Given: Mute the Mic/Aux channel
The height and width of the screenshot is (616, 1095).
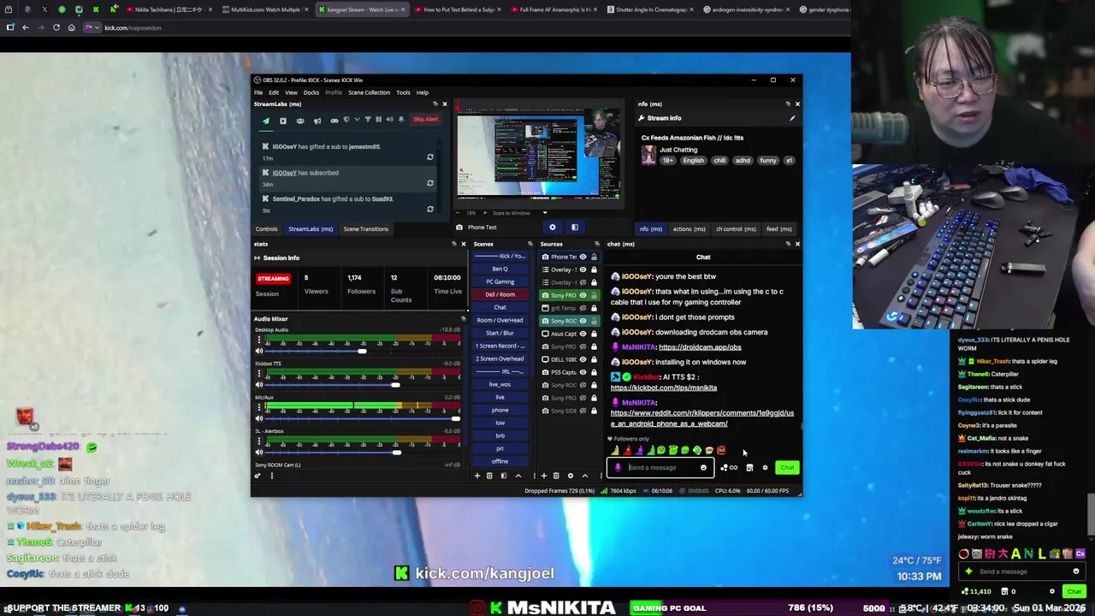Looking at the screenshot, I should pyautogui.click(x=259, y=418).
